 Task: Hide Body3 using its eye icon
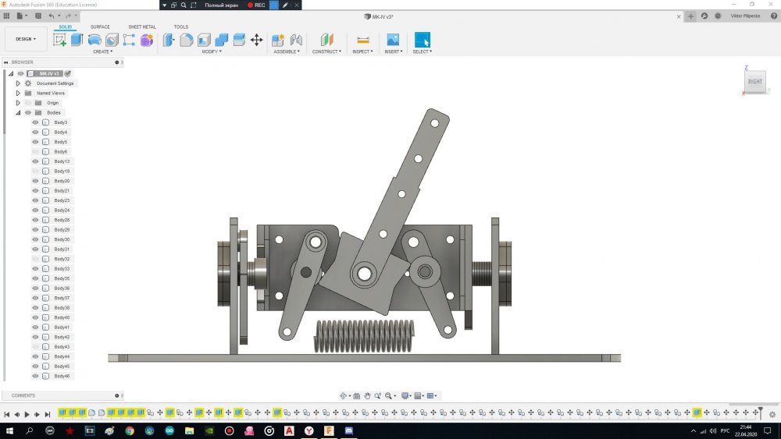click(35, 122)
